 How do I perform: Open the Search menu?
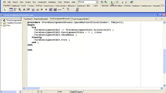click(x=15, y=2)
